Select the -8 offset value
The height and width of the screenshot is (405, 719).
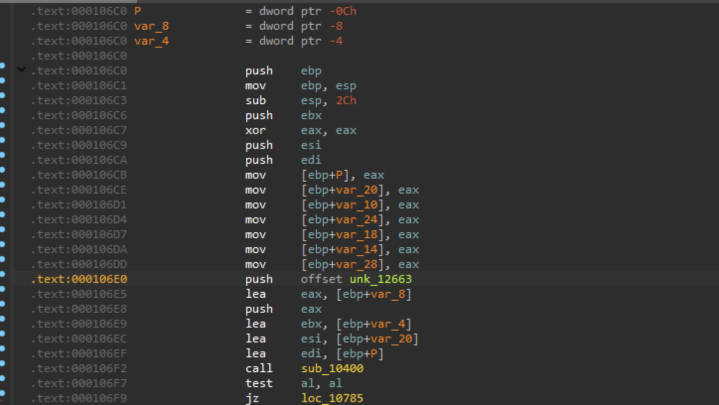336,26
